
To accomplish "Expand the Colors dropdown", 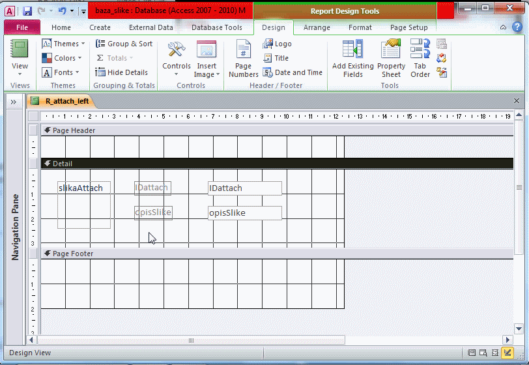I will point(64,58).
